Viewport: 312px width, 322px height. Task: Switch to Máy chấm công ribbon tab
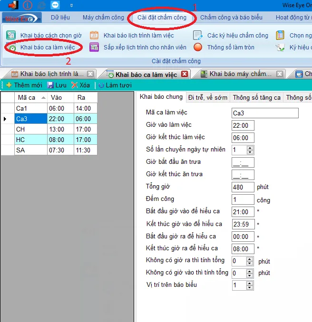point(103,18)
